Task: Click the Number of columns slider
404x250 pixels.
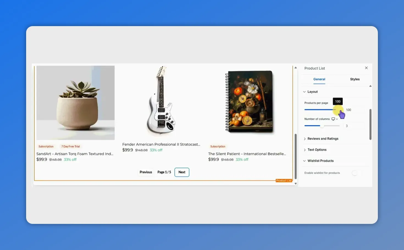Action: coord(322,126)
